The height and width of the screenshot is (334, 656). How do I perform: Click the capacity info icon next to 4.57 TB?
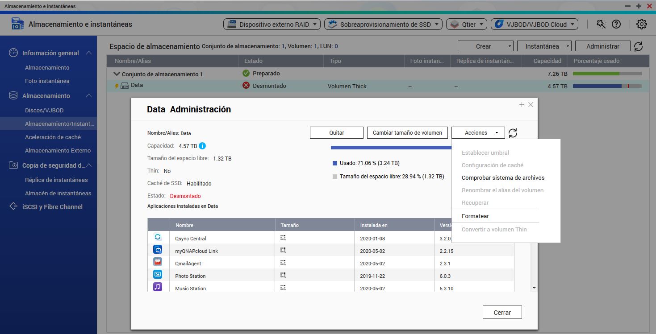pyautogui.click(x=202, y=146)
